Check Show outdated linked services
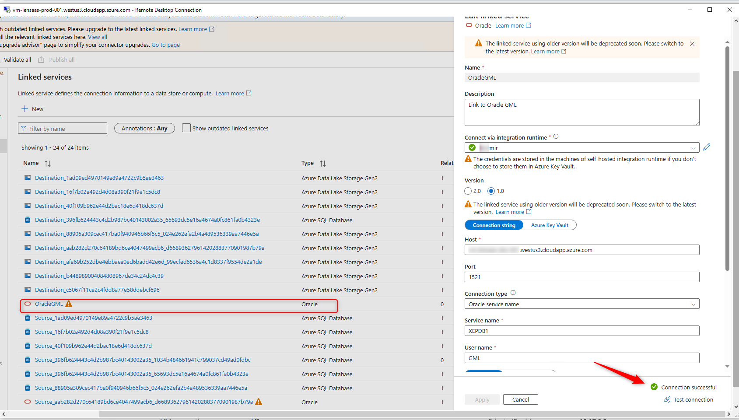Viewport: 739px width, 420px height. 186,128
